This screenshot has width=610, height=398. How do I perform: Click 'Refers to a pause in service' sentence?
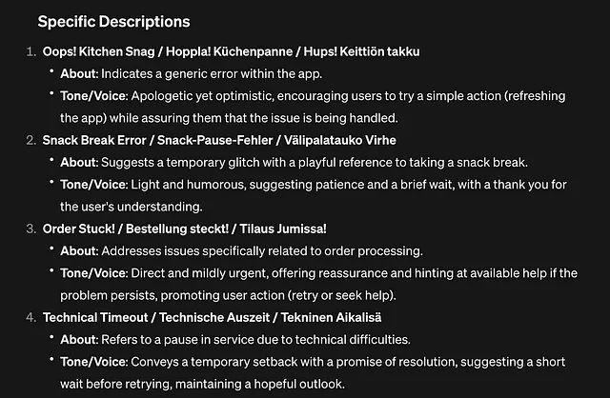pyautogui.click(x=256, y=340)
